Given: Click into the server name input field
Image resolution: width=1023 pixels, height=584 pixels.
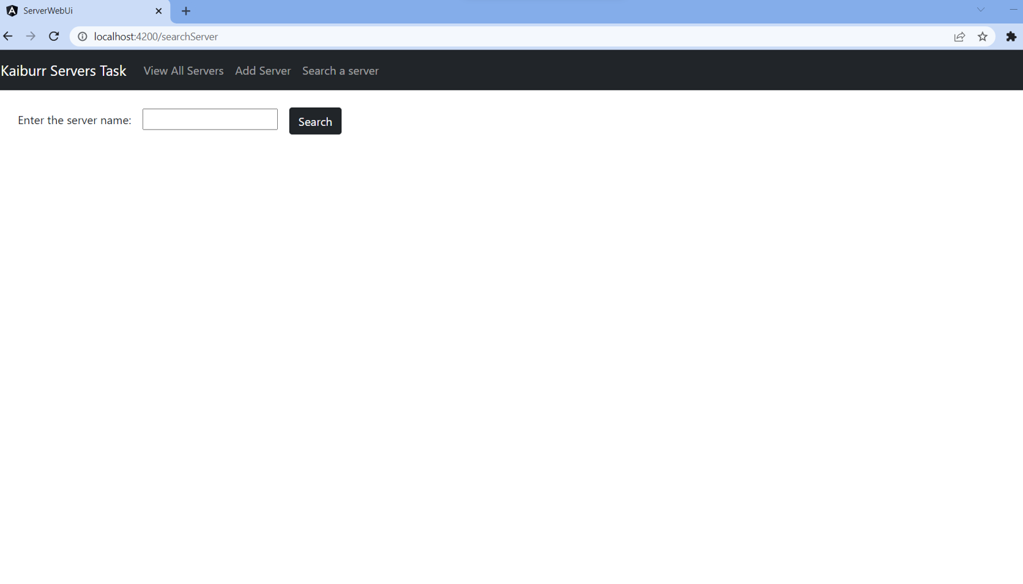Looking at the screenshot, I should 210,119.
